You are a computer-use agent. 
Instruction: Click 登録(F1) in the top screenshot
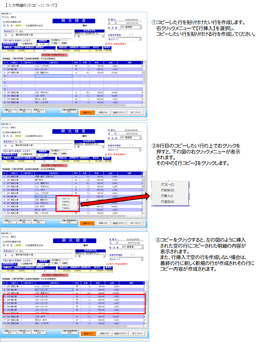(x=87, y=113)
